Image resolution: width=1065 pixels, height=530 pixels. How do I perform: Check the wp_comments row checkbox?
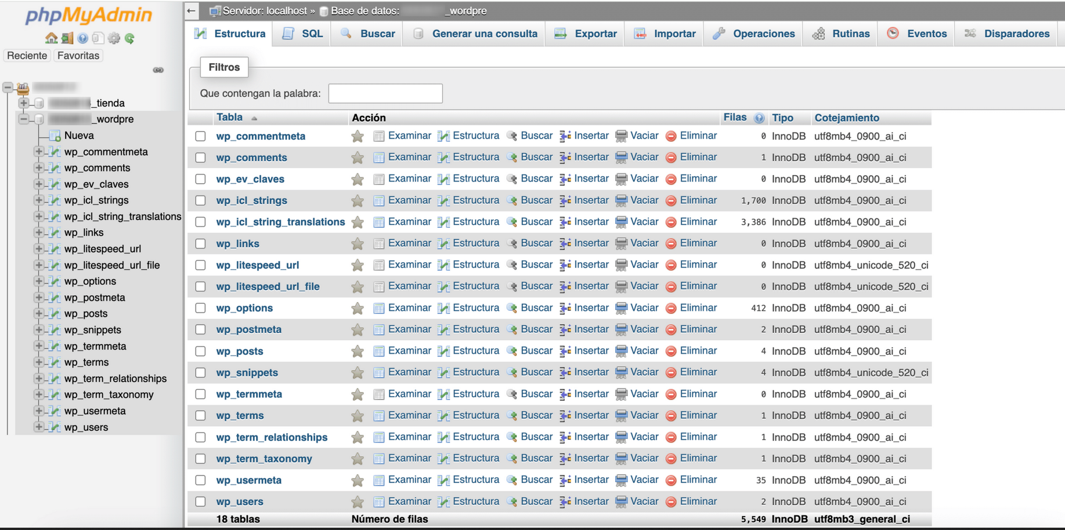201,158
